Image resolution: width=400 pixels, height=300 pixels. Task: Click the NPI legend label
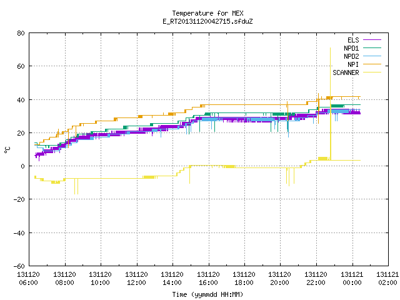[x=353, y=64]
